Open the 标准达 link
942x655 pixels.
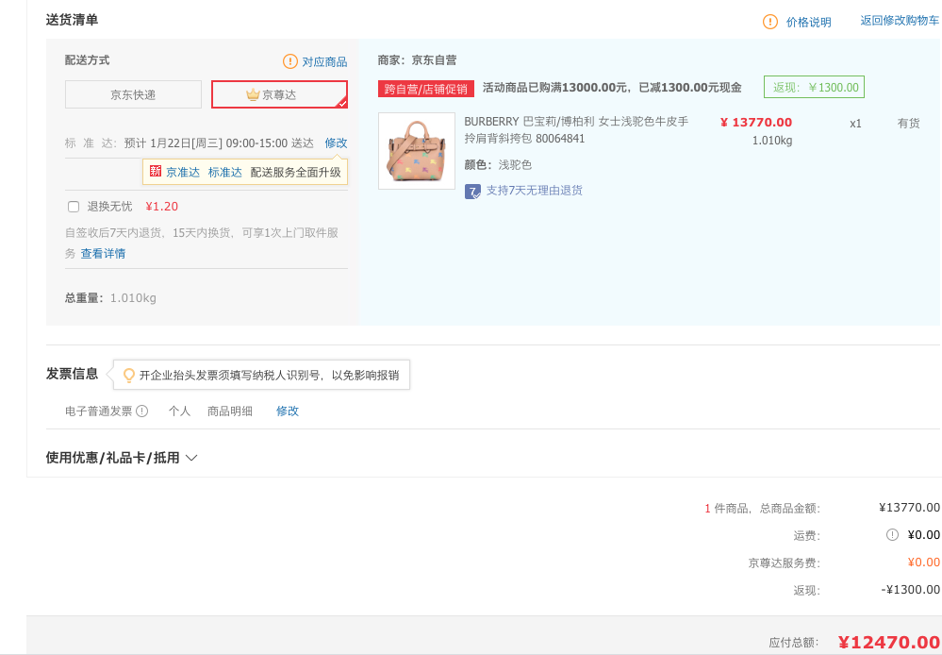pos(224,172)
